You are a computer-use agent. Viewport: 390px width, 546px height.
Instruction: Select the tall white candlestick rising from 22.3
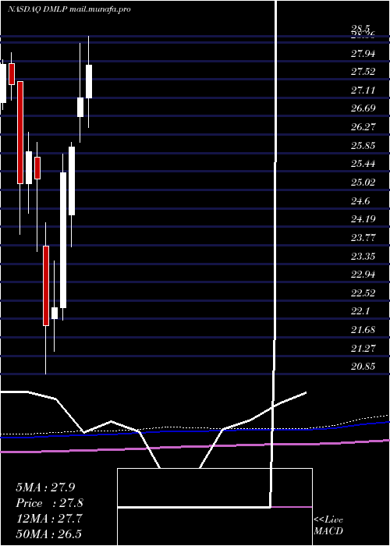point(63,240)
